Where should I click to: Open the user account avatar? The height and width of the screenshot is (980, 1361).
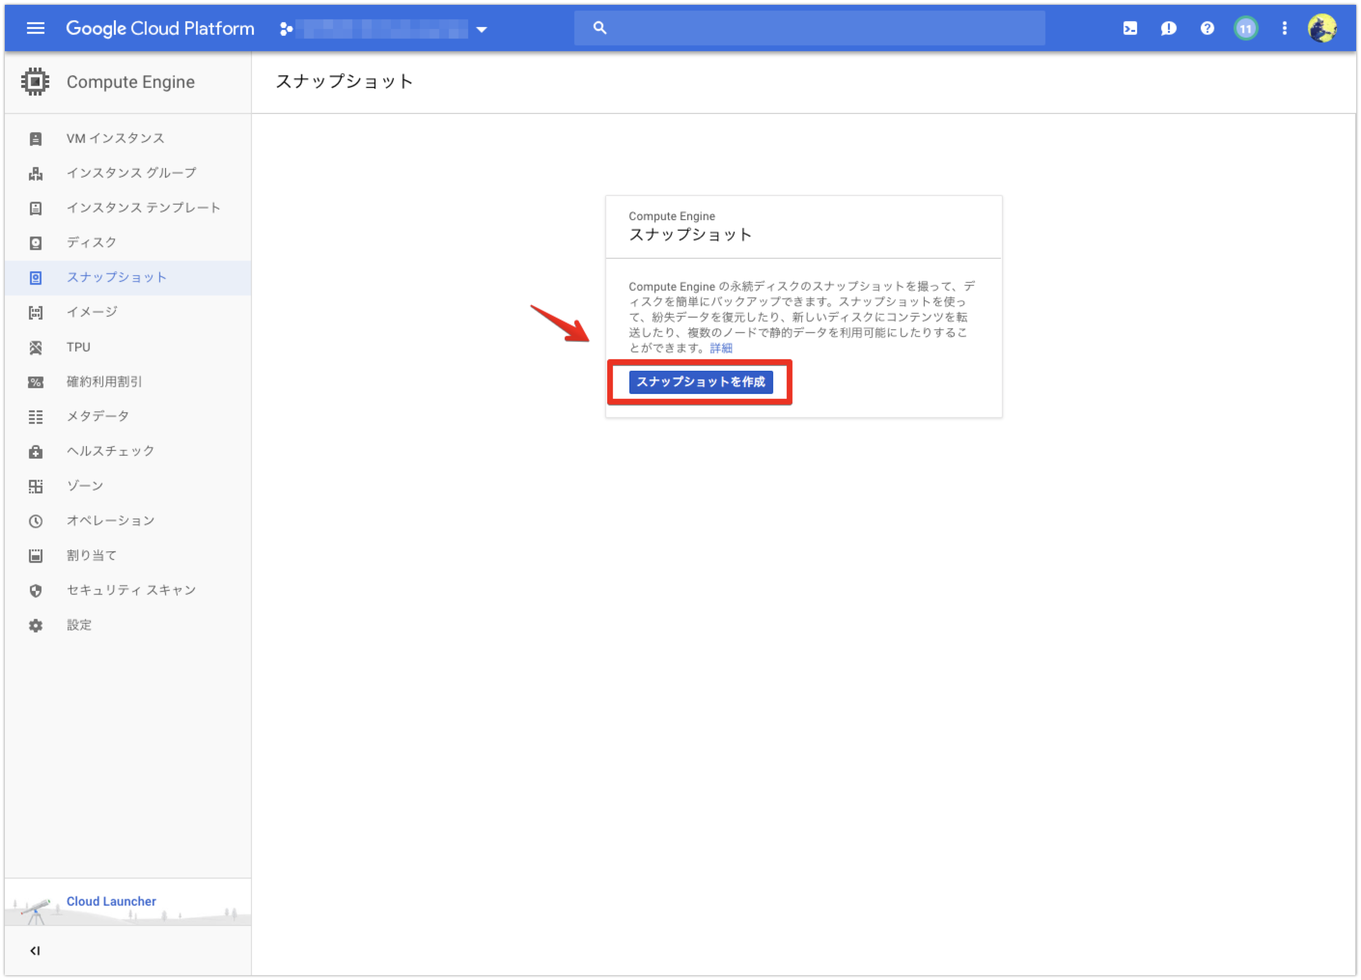coord(1322,28)
